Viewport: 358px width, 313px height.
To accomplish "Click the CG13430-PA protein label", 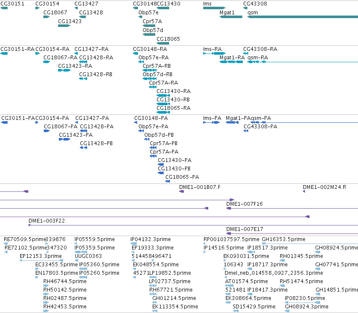I will pos(175,160).
